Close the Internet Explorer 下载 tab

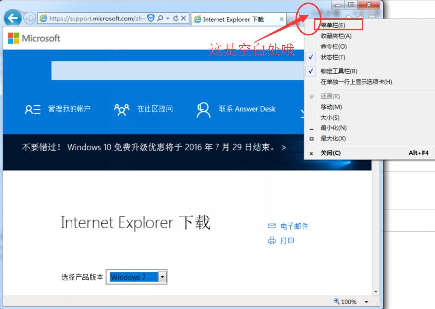(x=281, y=19)
